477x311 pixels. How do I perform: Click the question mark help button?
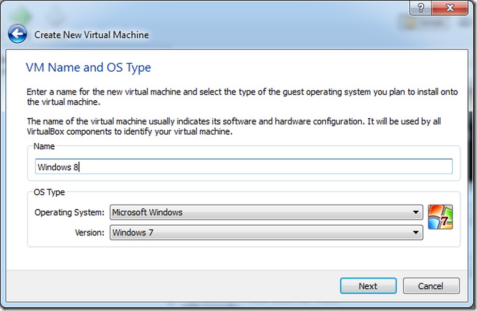click(x=421, y=7)
